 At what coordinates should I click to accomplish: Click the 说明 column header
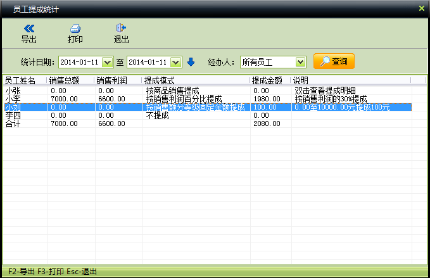coord(351,80)
